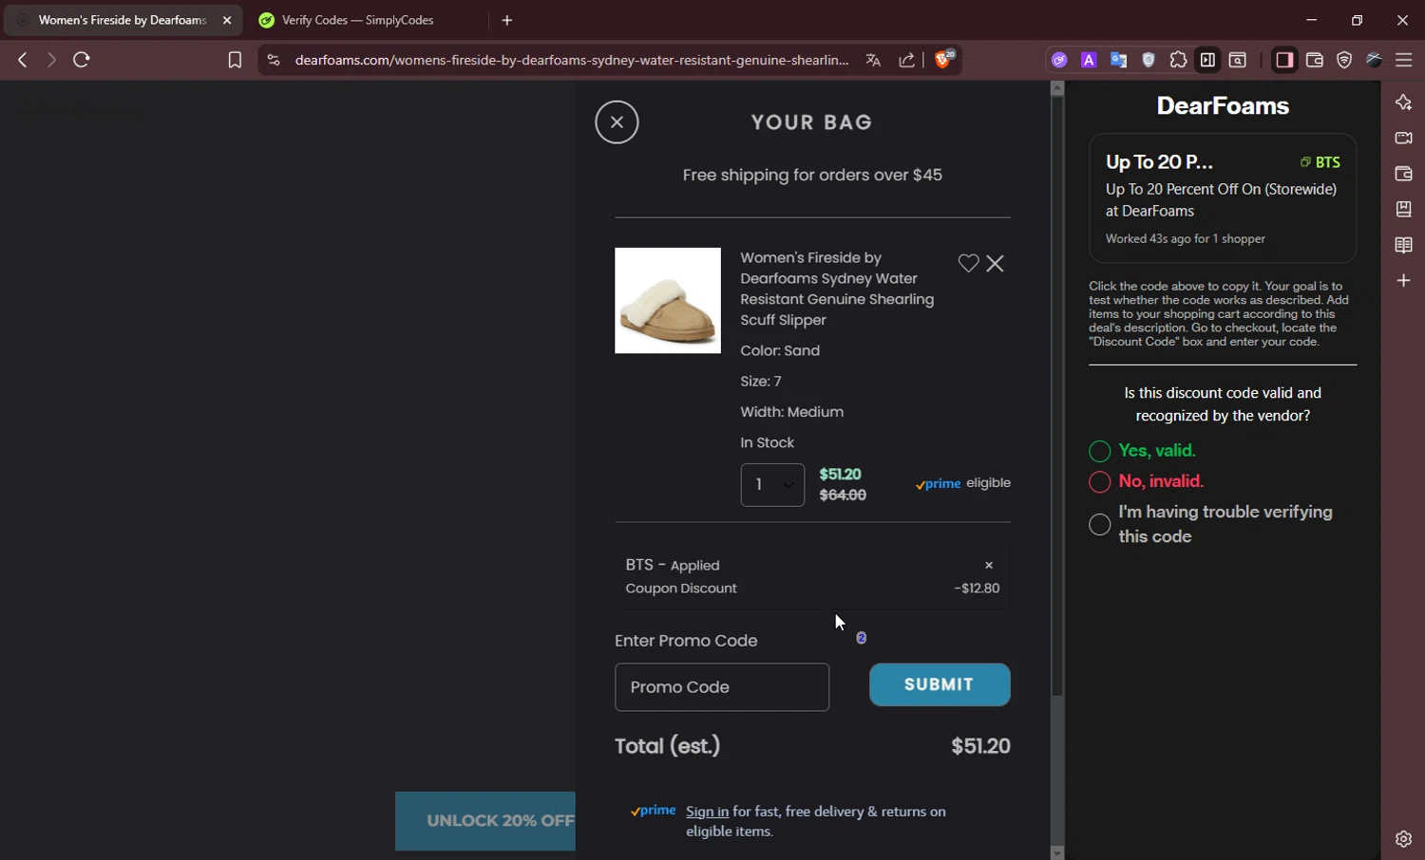Screen dimensions: 1425x860
Task: Select the Women's Fireside by Dearfoams tab
Action: [x=122, y=20]
